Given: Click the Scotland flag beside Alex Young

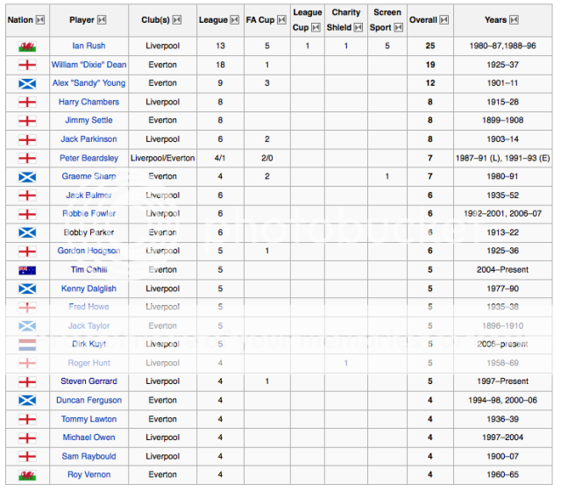Looking at the screenshot, I should pos(27,84).
